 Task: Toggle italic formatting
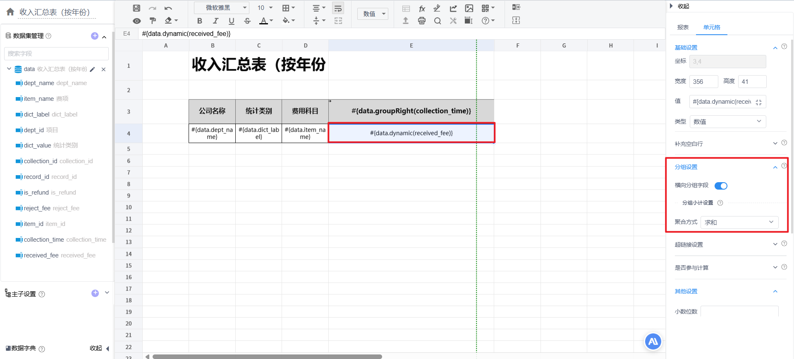tap(215, 21)
